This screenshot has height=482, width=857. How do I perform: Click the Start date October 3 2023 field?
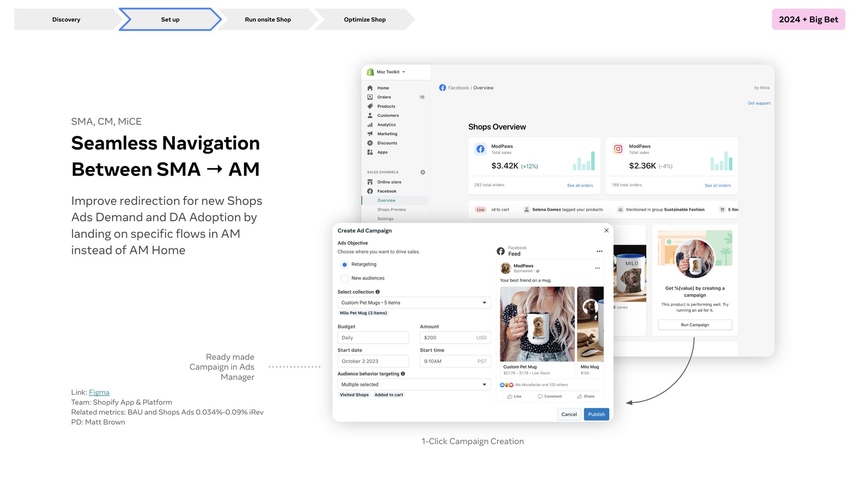(x=373, y=361)
